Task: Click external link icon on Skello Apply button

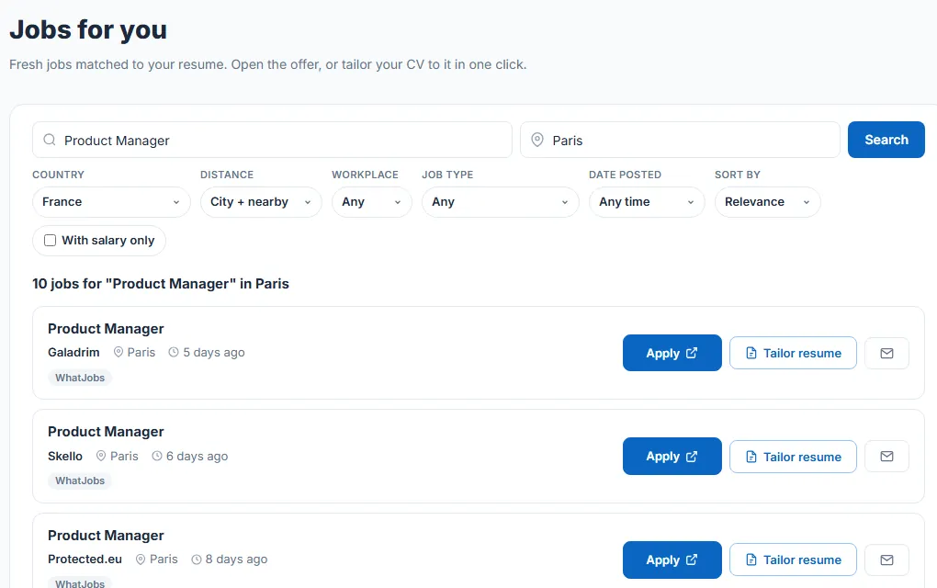Action: [x=692, y=456]
